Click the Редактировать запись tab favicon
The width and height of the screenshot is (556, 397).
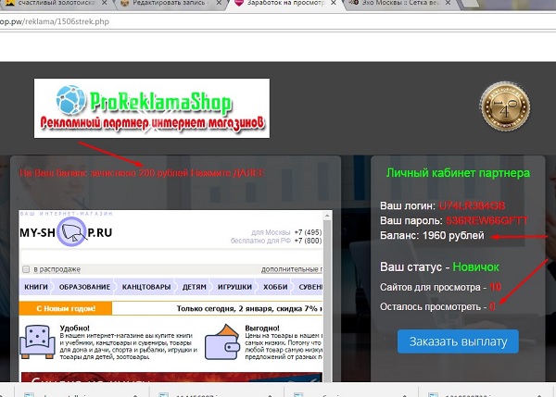124,3
